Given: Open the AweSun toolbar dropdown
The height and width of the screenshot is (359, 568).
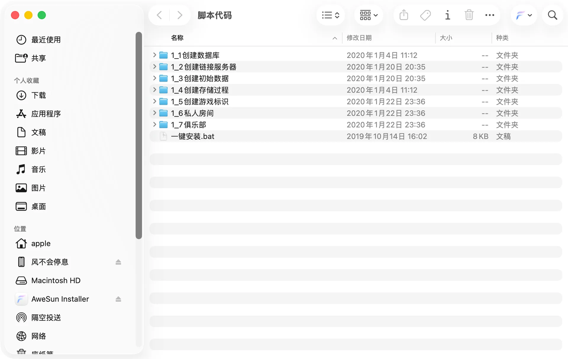Looking at the screenshot, I should click(x=524, y=15).
